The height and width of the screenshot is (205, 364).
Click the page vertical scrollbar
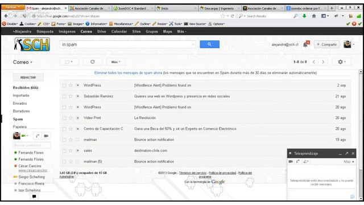click(361, 135)
